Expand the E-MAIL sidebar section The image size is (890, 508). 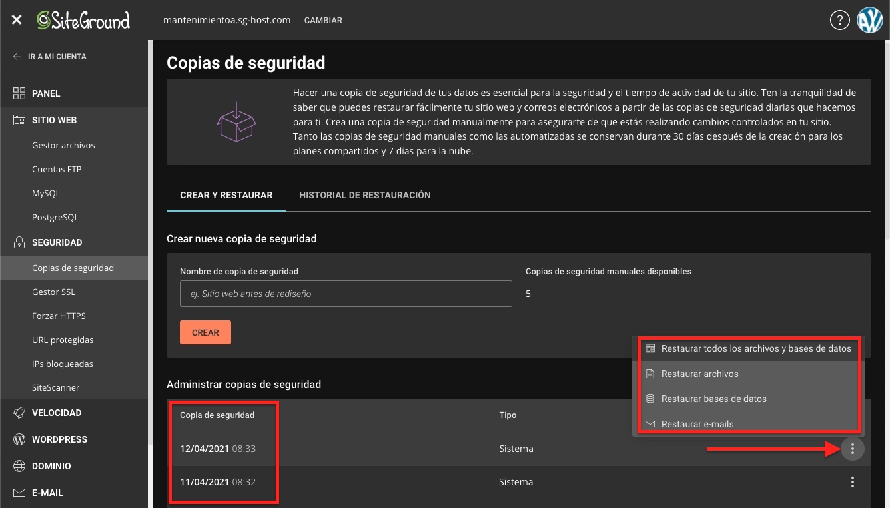pyautogui.click(x=73, y=493)
